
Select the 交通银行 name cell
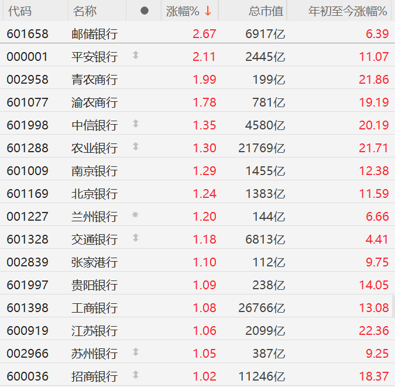(94, 239)
